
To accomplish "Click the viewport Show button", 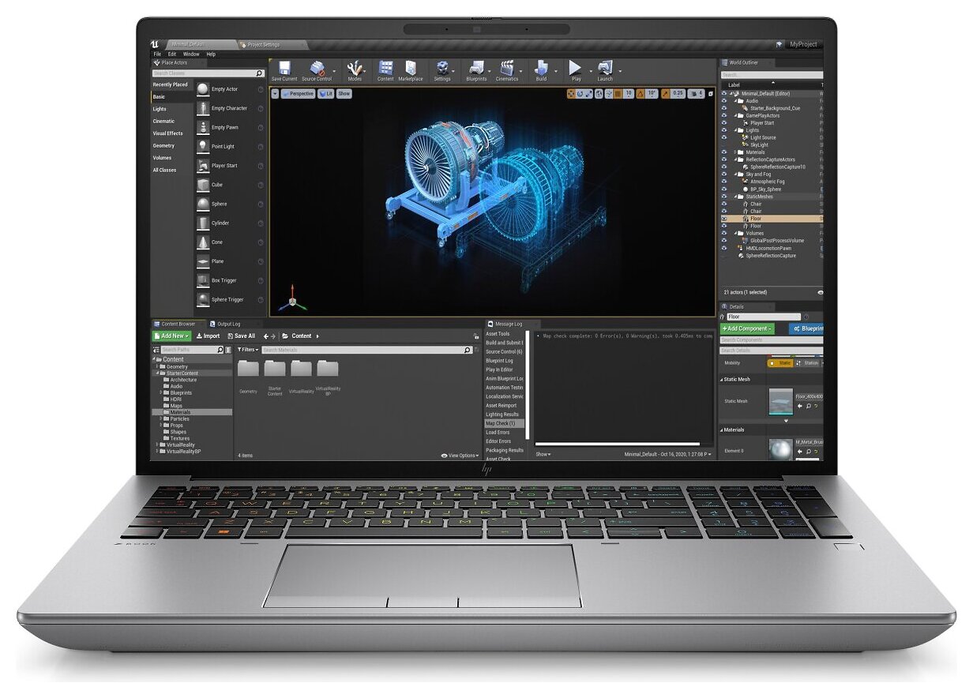I will pos(344,93).
